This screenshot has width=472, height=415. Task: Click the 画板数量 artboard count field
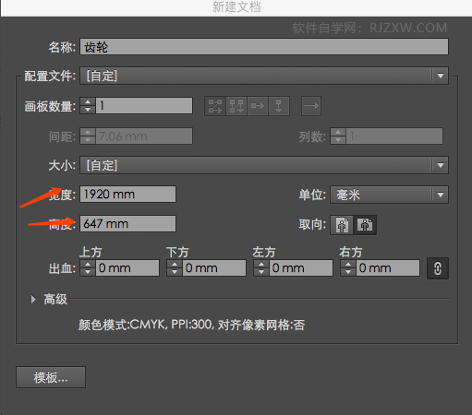(x=144, y=106)
